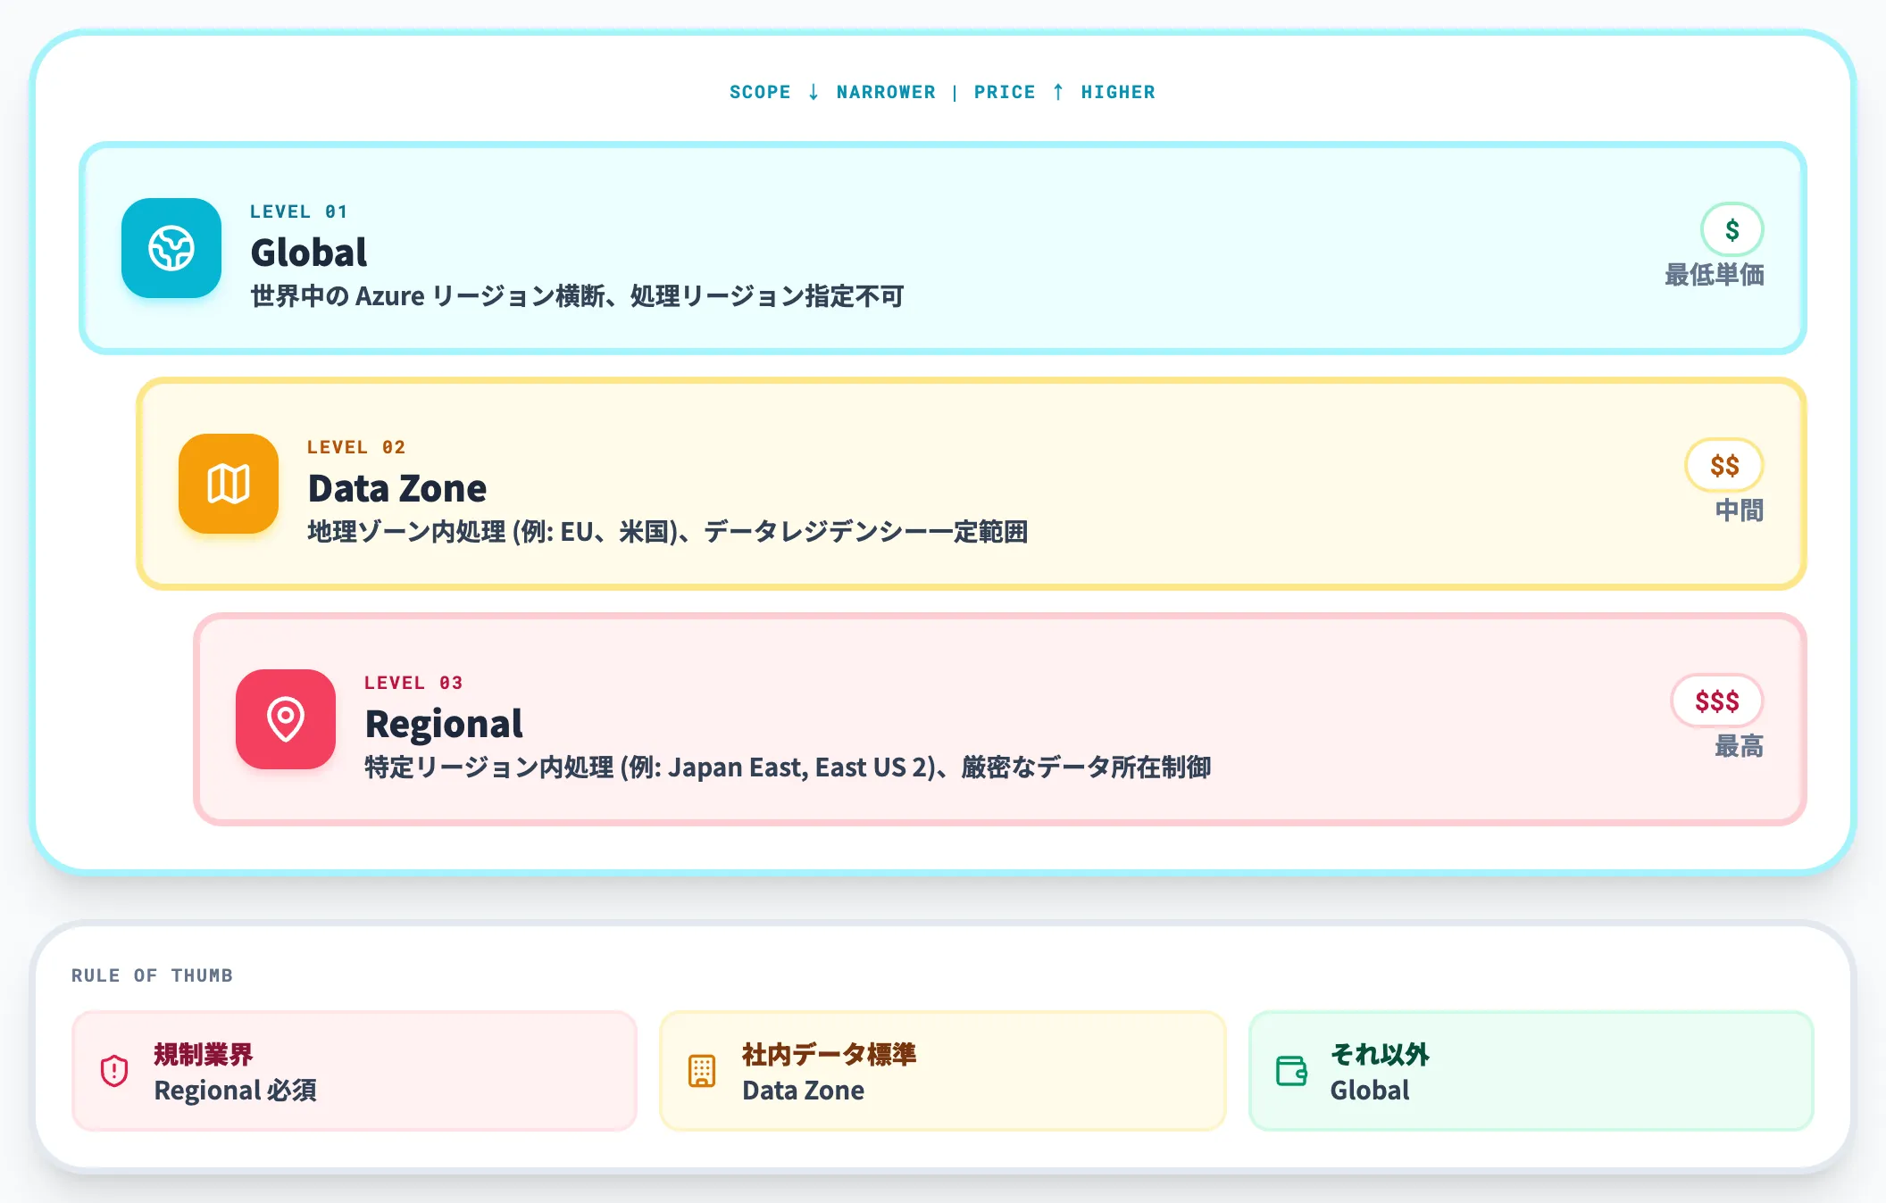Click the 地理ゾーン内処理 description line
Viewport: 1886px width, 1203px height.
668,532
